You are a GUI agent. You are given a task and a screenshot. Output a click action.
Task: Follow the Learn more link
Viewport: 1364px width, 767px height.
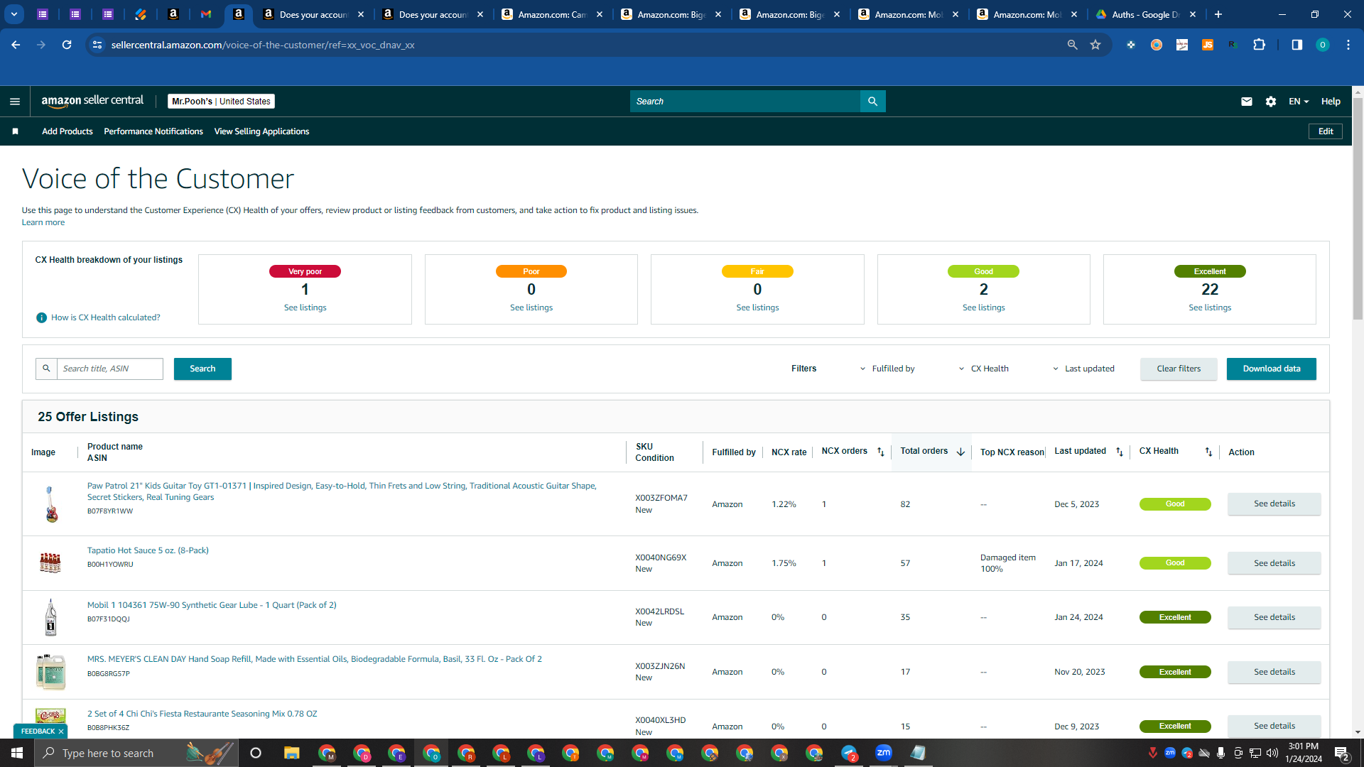(43, 222)
